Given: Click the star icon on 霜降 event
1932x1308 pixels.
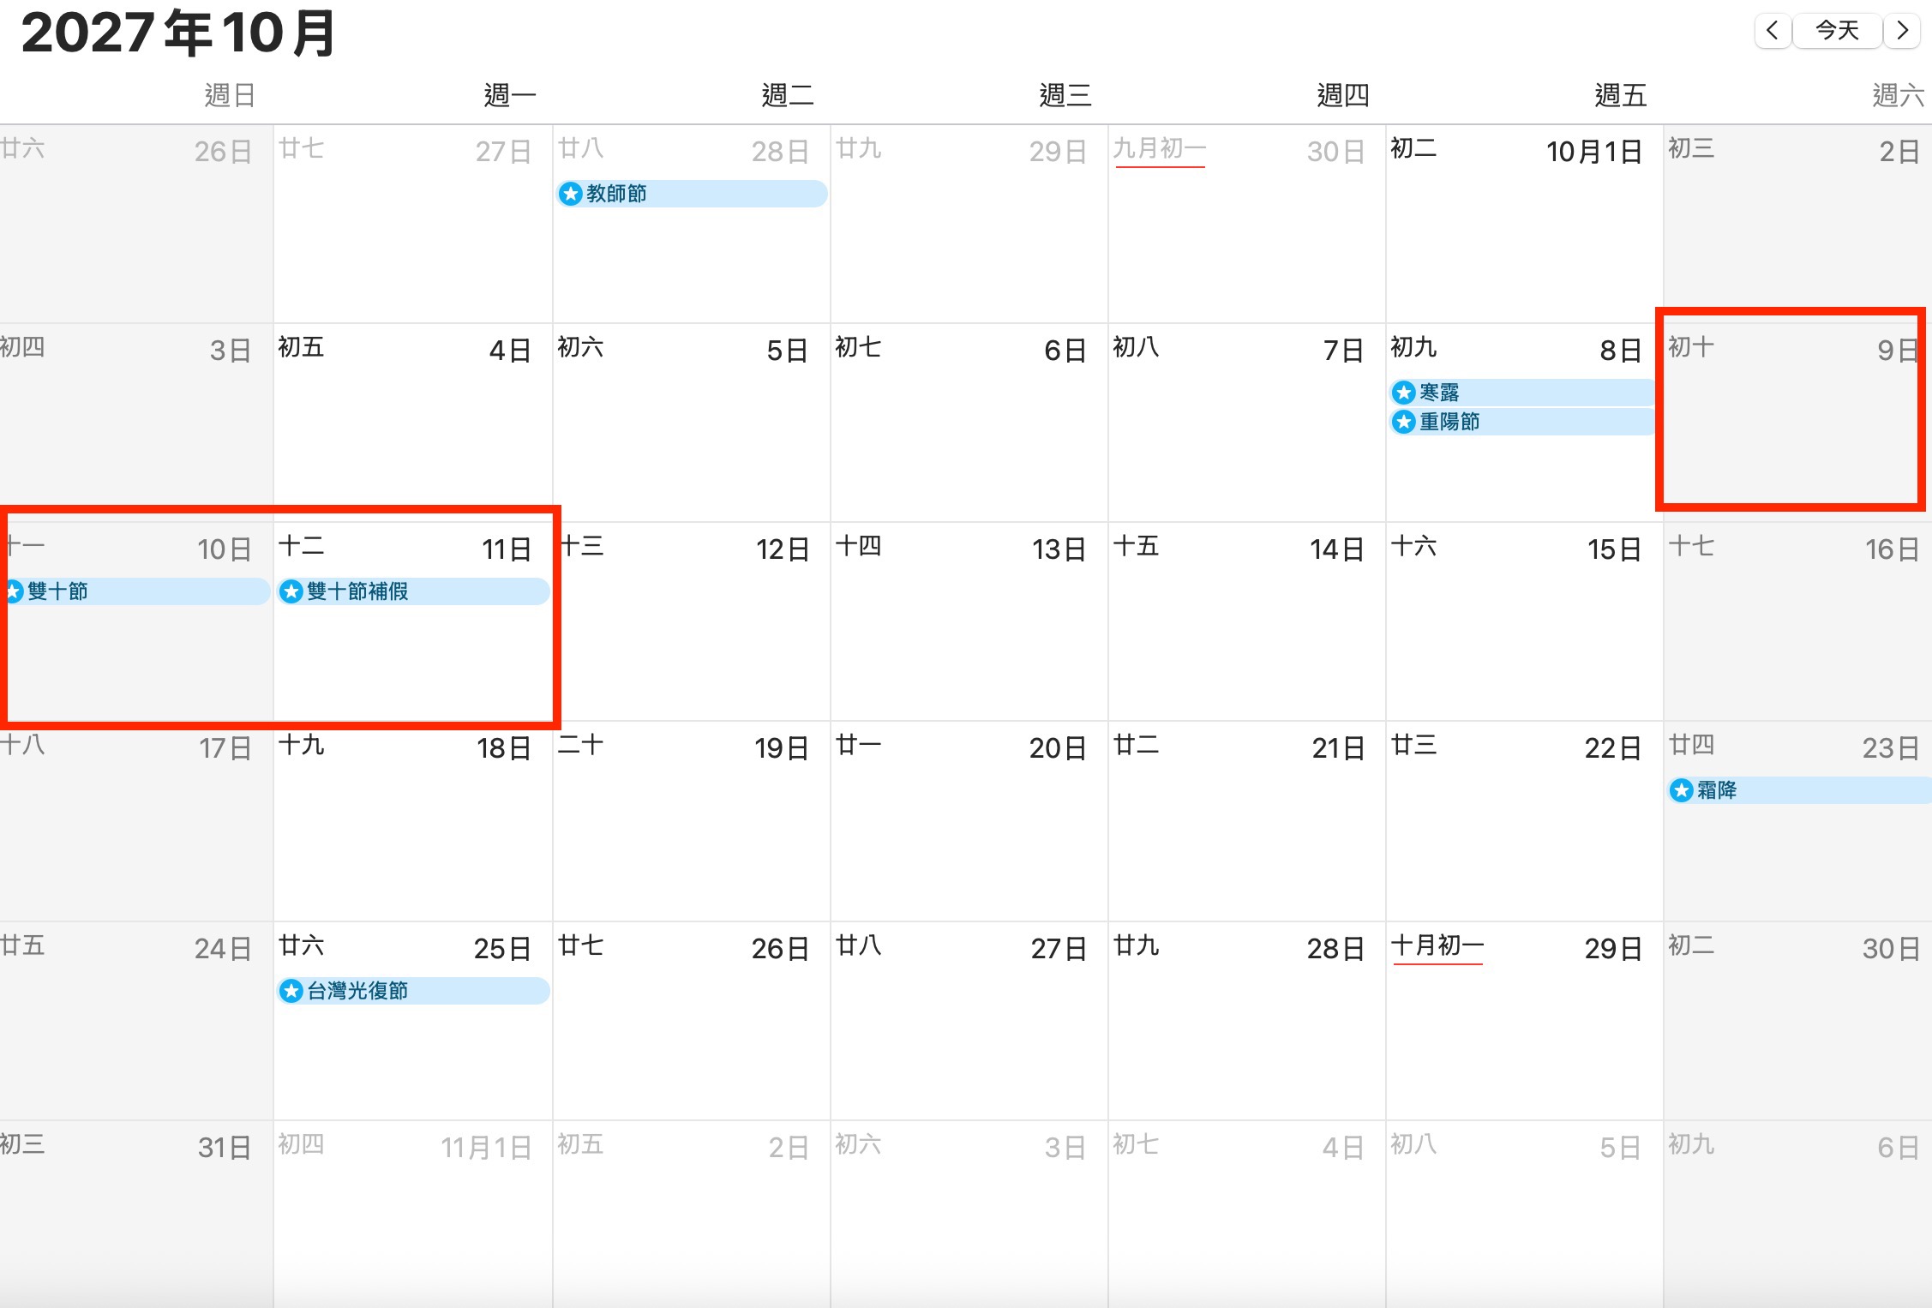Looking at the screenshot, I should coord(1682,790).
